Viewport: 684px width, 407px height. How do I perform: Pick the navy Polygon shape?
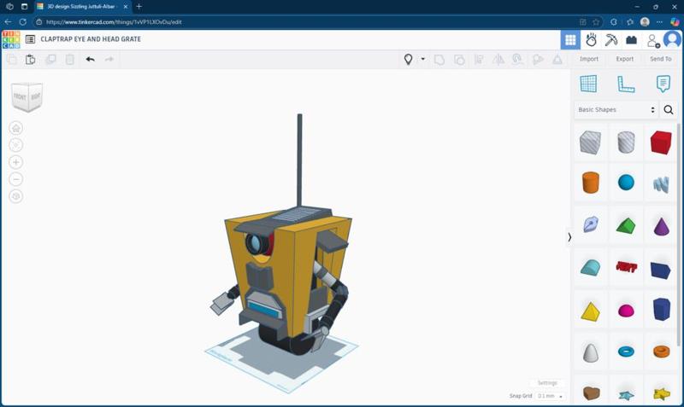click(661, 309)
